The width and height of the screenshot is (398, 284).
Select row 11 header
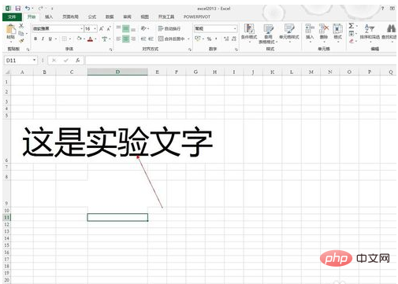(x=6, y=217)
